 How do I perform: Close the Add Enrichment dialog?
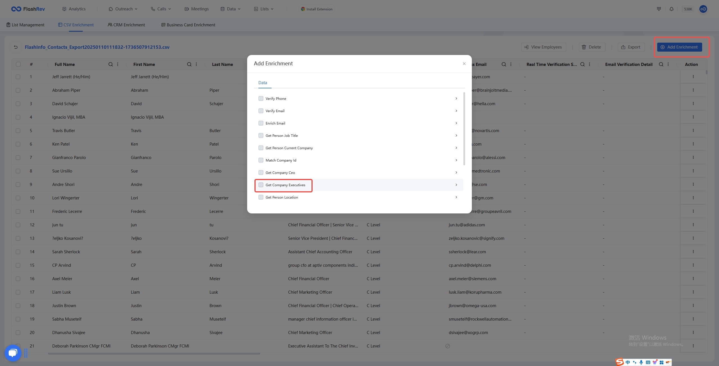464,64
